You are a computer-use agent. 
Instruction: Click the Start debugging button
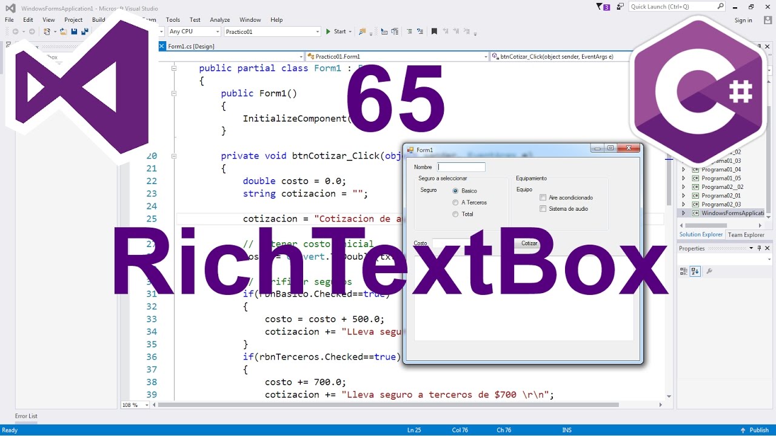pos(336,31)
